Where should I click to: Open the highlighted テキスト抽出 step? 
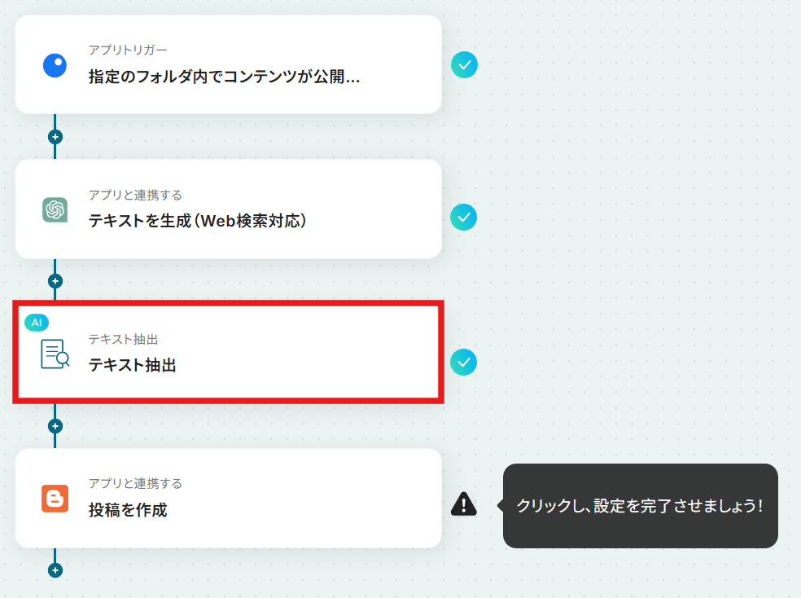pos(229,352)
